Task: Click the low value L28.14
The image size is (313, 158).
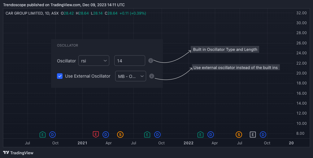Action: point(97,13)
